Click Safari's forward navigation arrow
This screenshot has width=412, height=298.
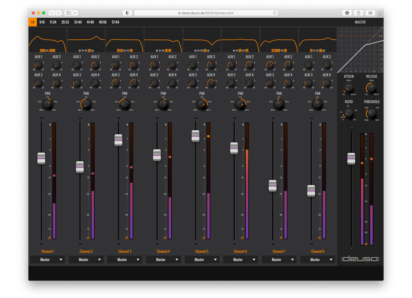(x=59, y=13)
